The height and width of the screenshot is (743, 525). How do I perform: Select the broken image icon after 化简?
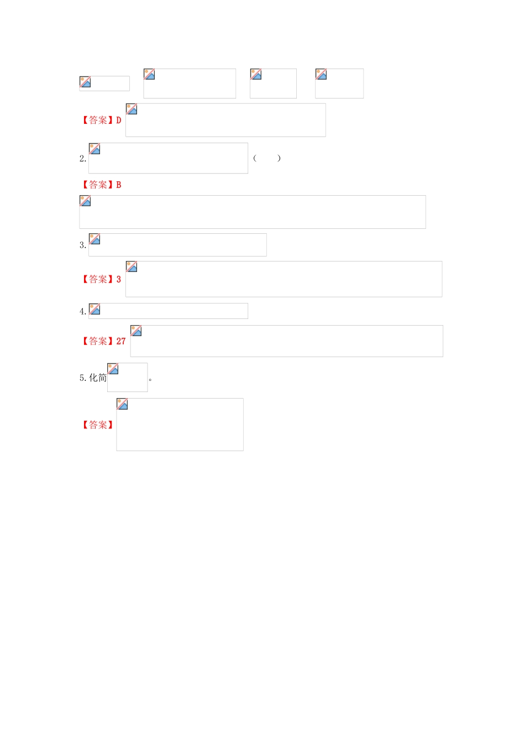pyautogui.click(x=113, y=369)
